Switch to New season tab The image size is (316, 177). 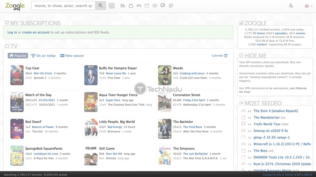[72, 56]
